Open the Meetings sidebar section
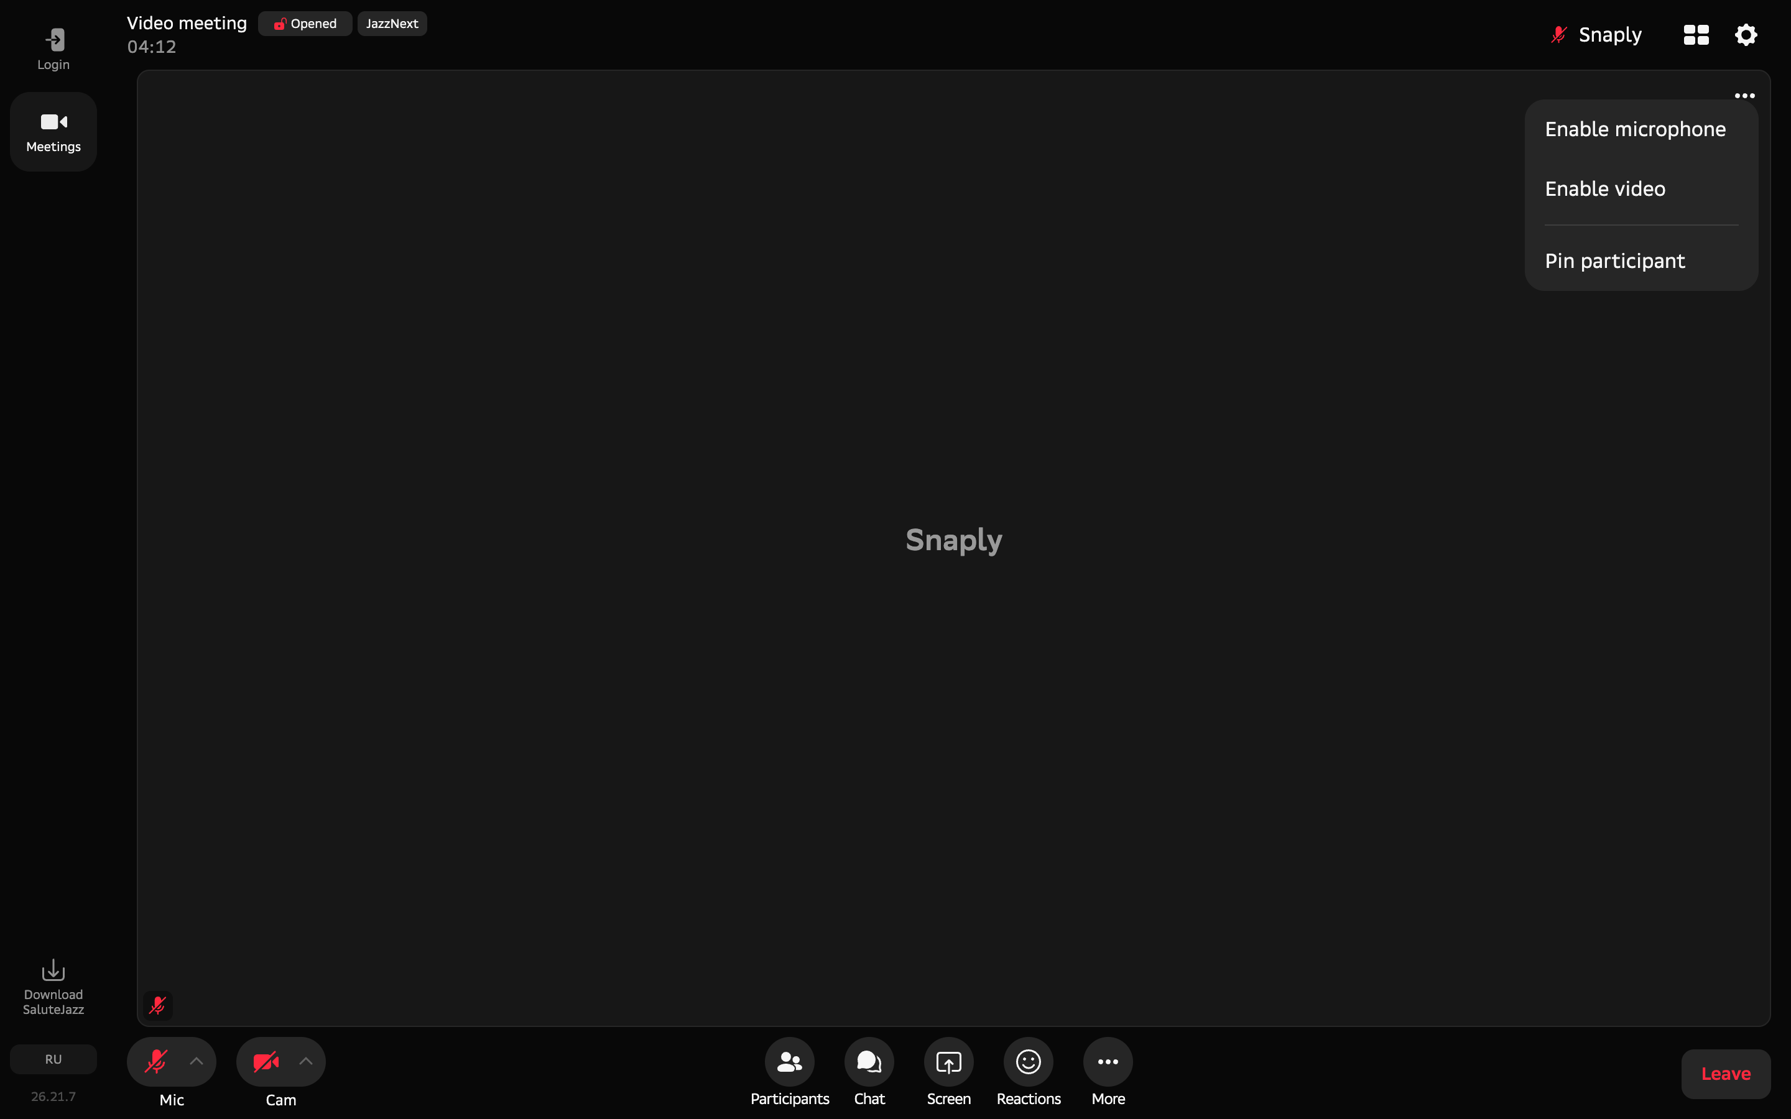 [x=53, y=132]
